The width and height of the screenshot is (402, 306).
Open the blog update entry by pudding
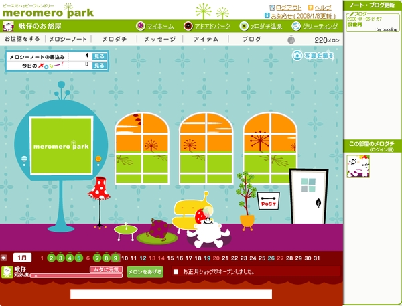click(372, 22)
